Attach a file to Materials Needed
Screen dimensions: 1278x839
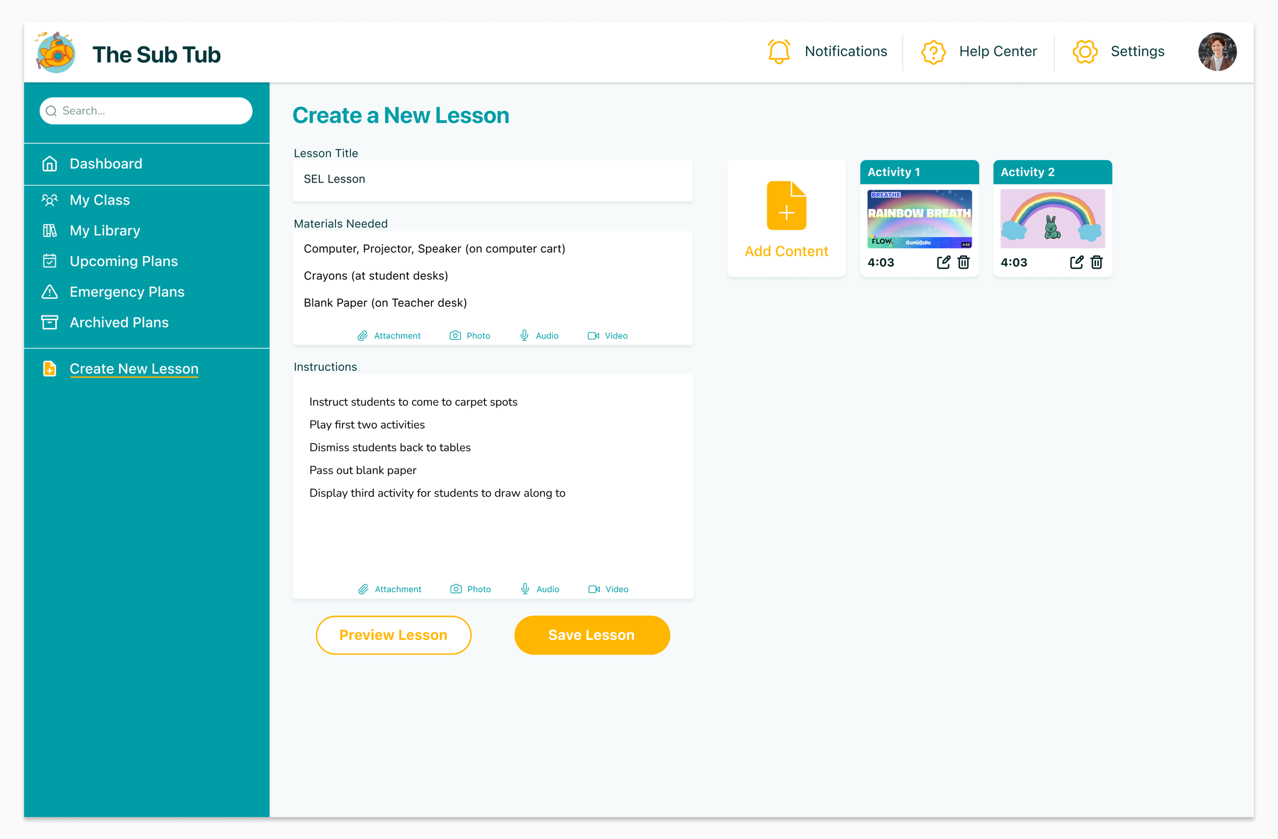390,336
